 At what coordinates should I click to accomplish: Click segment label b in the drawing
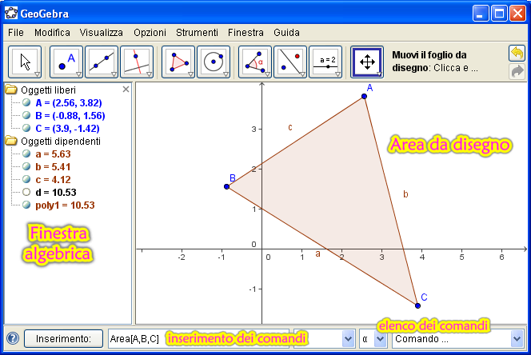tap(405, 194)
